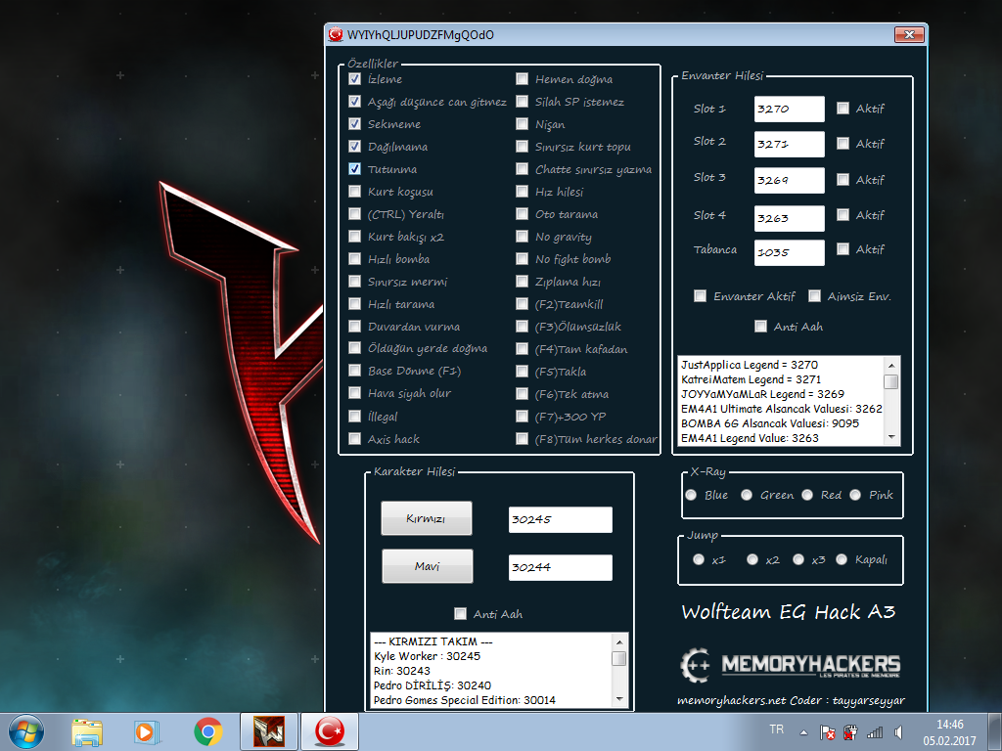
Task: Click the Turkish flag icon in title bar
Action: (x=336, y=34)
